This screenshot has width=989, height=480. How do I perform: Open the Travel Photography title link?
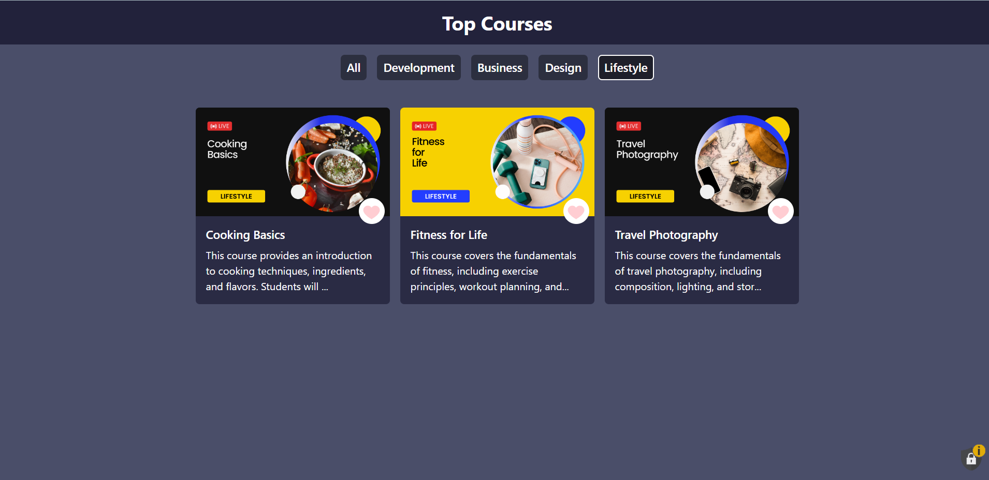coord(666,235)
